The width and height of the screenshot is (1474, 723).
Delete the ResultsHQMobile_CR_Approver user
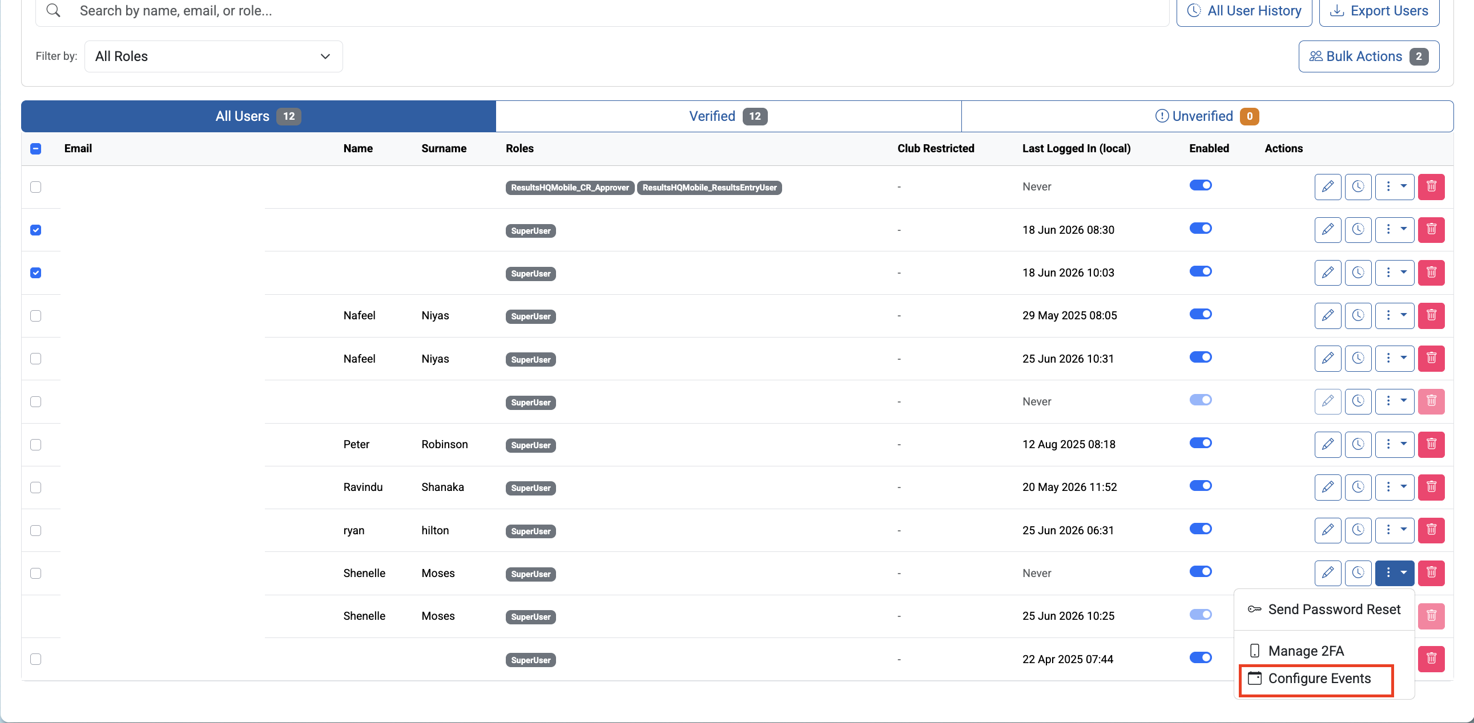coord(1431,187)
